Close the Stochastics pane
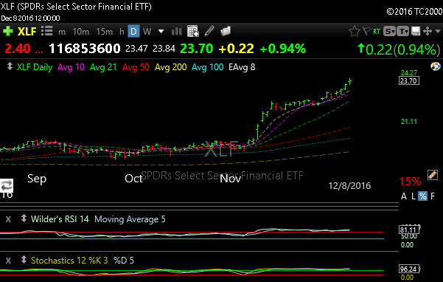The image size is (443, 282). (8, 261)
